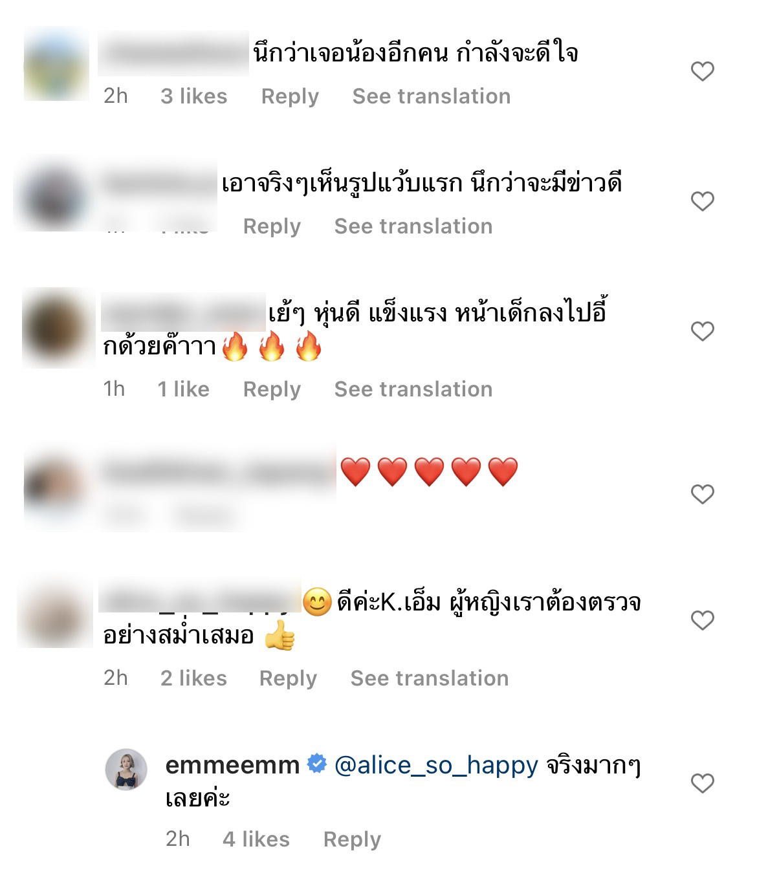
Task: Open the @alice_so_happy mention
Action: [x=436, y=766]
